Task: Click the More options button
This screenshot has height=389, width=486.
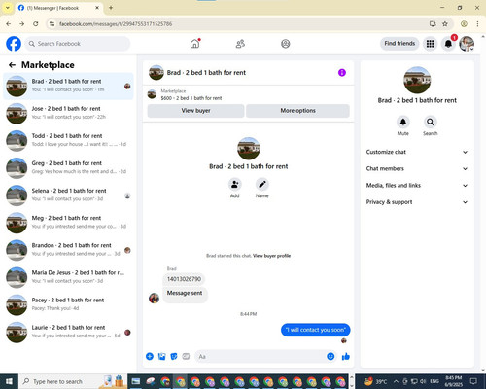Action: click(x=297, y=111)
